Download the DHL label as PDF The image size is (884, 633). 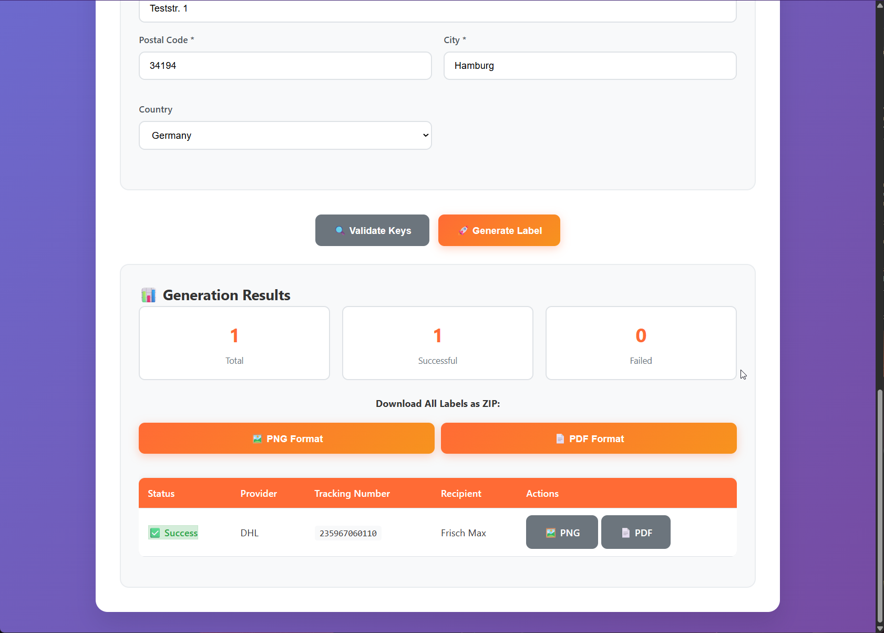[635, 532]
